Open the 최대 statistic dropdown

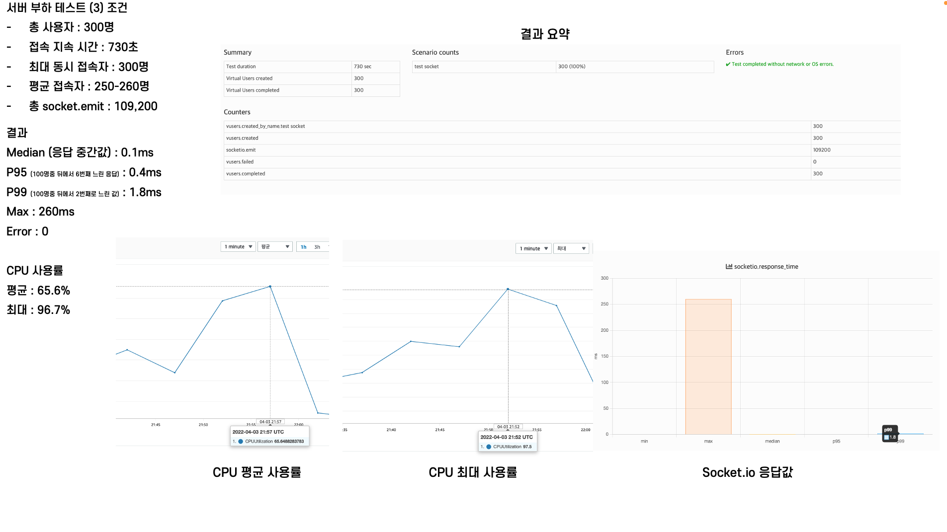(570, 248)
